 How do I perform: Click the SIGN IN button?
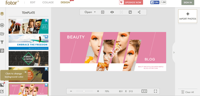point(188,2)
